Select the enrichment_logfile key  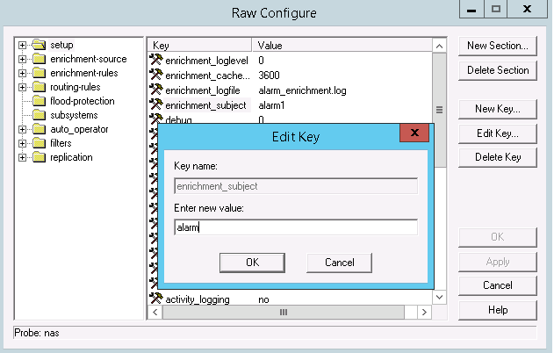pos(203,90)
